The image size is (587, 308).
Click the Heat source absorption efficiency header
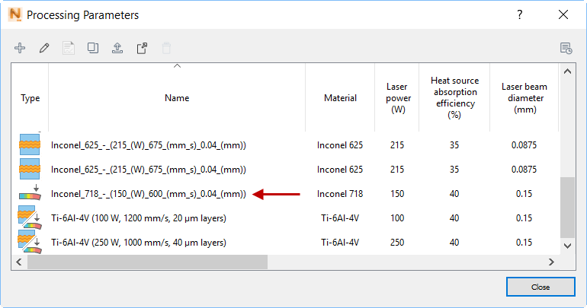coord(454,98)
